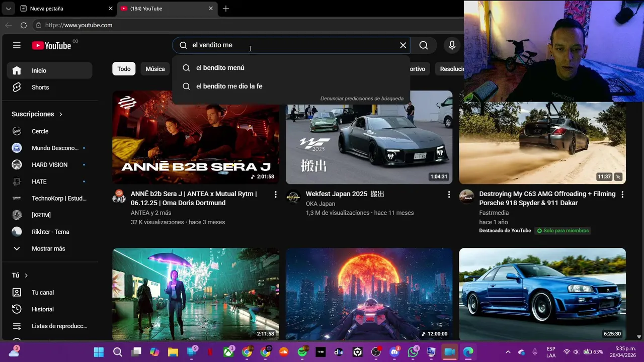Open more options for C63 AMG video

coord(622,194)
